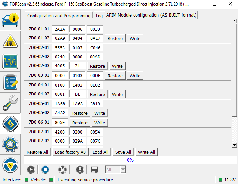The width and height of the screenshot is (238, 184).
Task: Click the C046 field in 7D0-02-01
Action: pos(95,48)
